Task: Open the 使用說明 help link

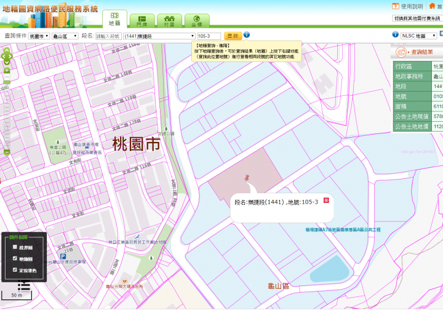Action: [412, 6]
